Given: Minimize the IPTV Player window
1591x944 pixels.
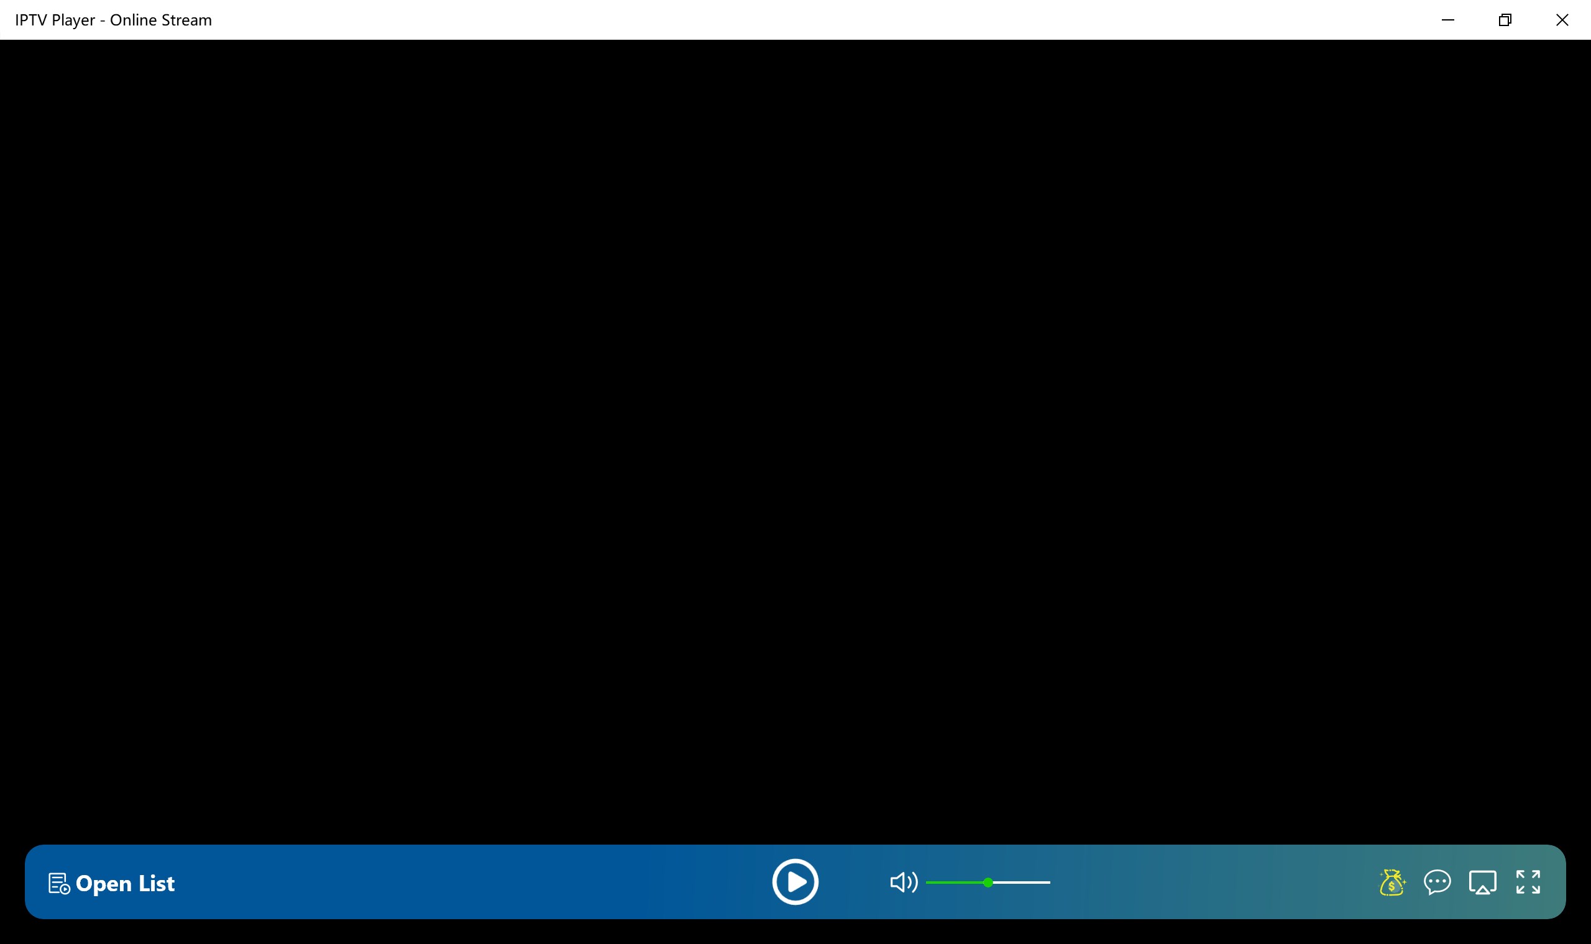Looking at the screenshot, I should 1448,20.
